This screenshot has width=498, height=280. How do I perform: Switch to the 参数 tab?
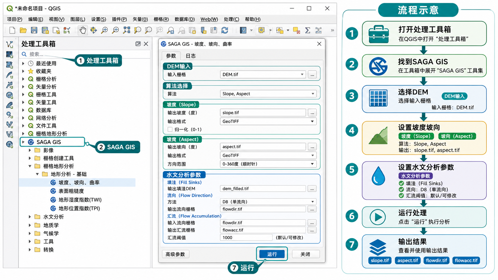point(171,56)
